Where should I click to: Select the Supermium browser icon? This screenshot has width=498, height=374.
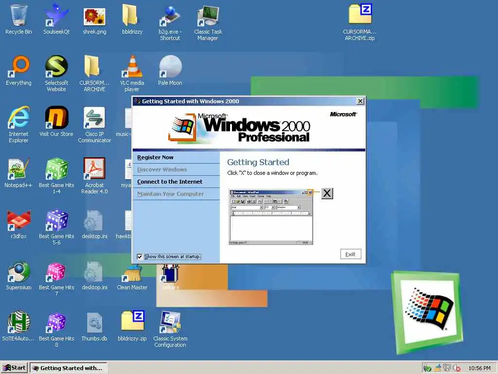click(x=18, y=271)
